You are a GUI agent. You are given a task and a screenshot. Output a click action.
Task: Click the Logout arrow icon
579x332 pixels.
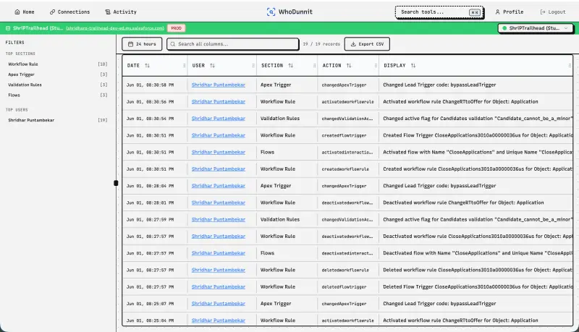tap(542, 12)
